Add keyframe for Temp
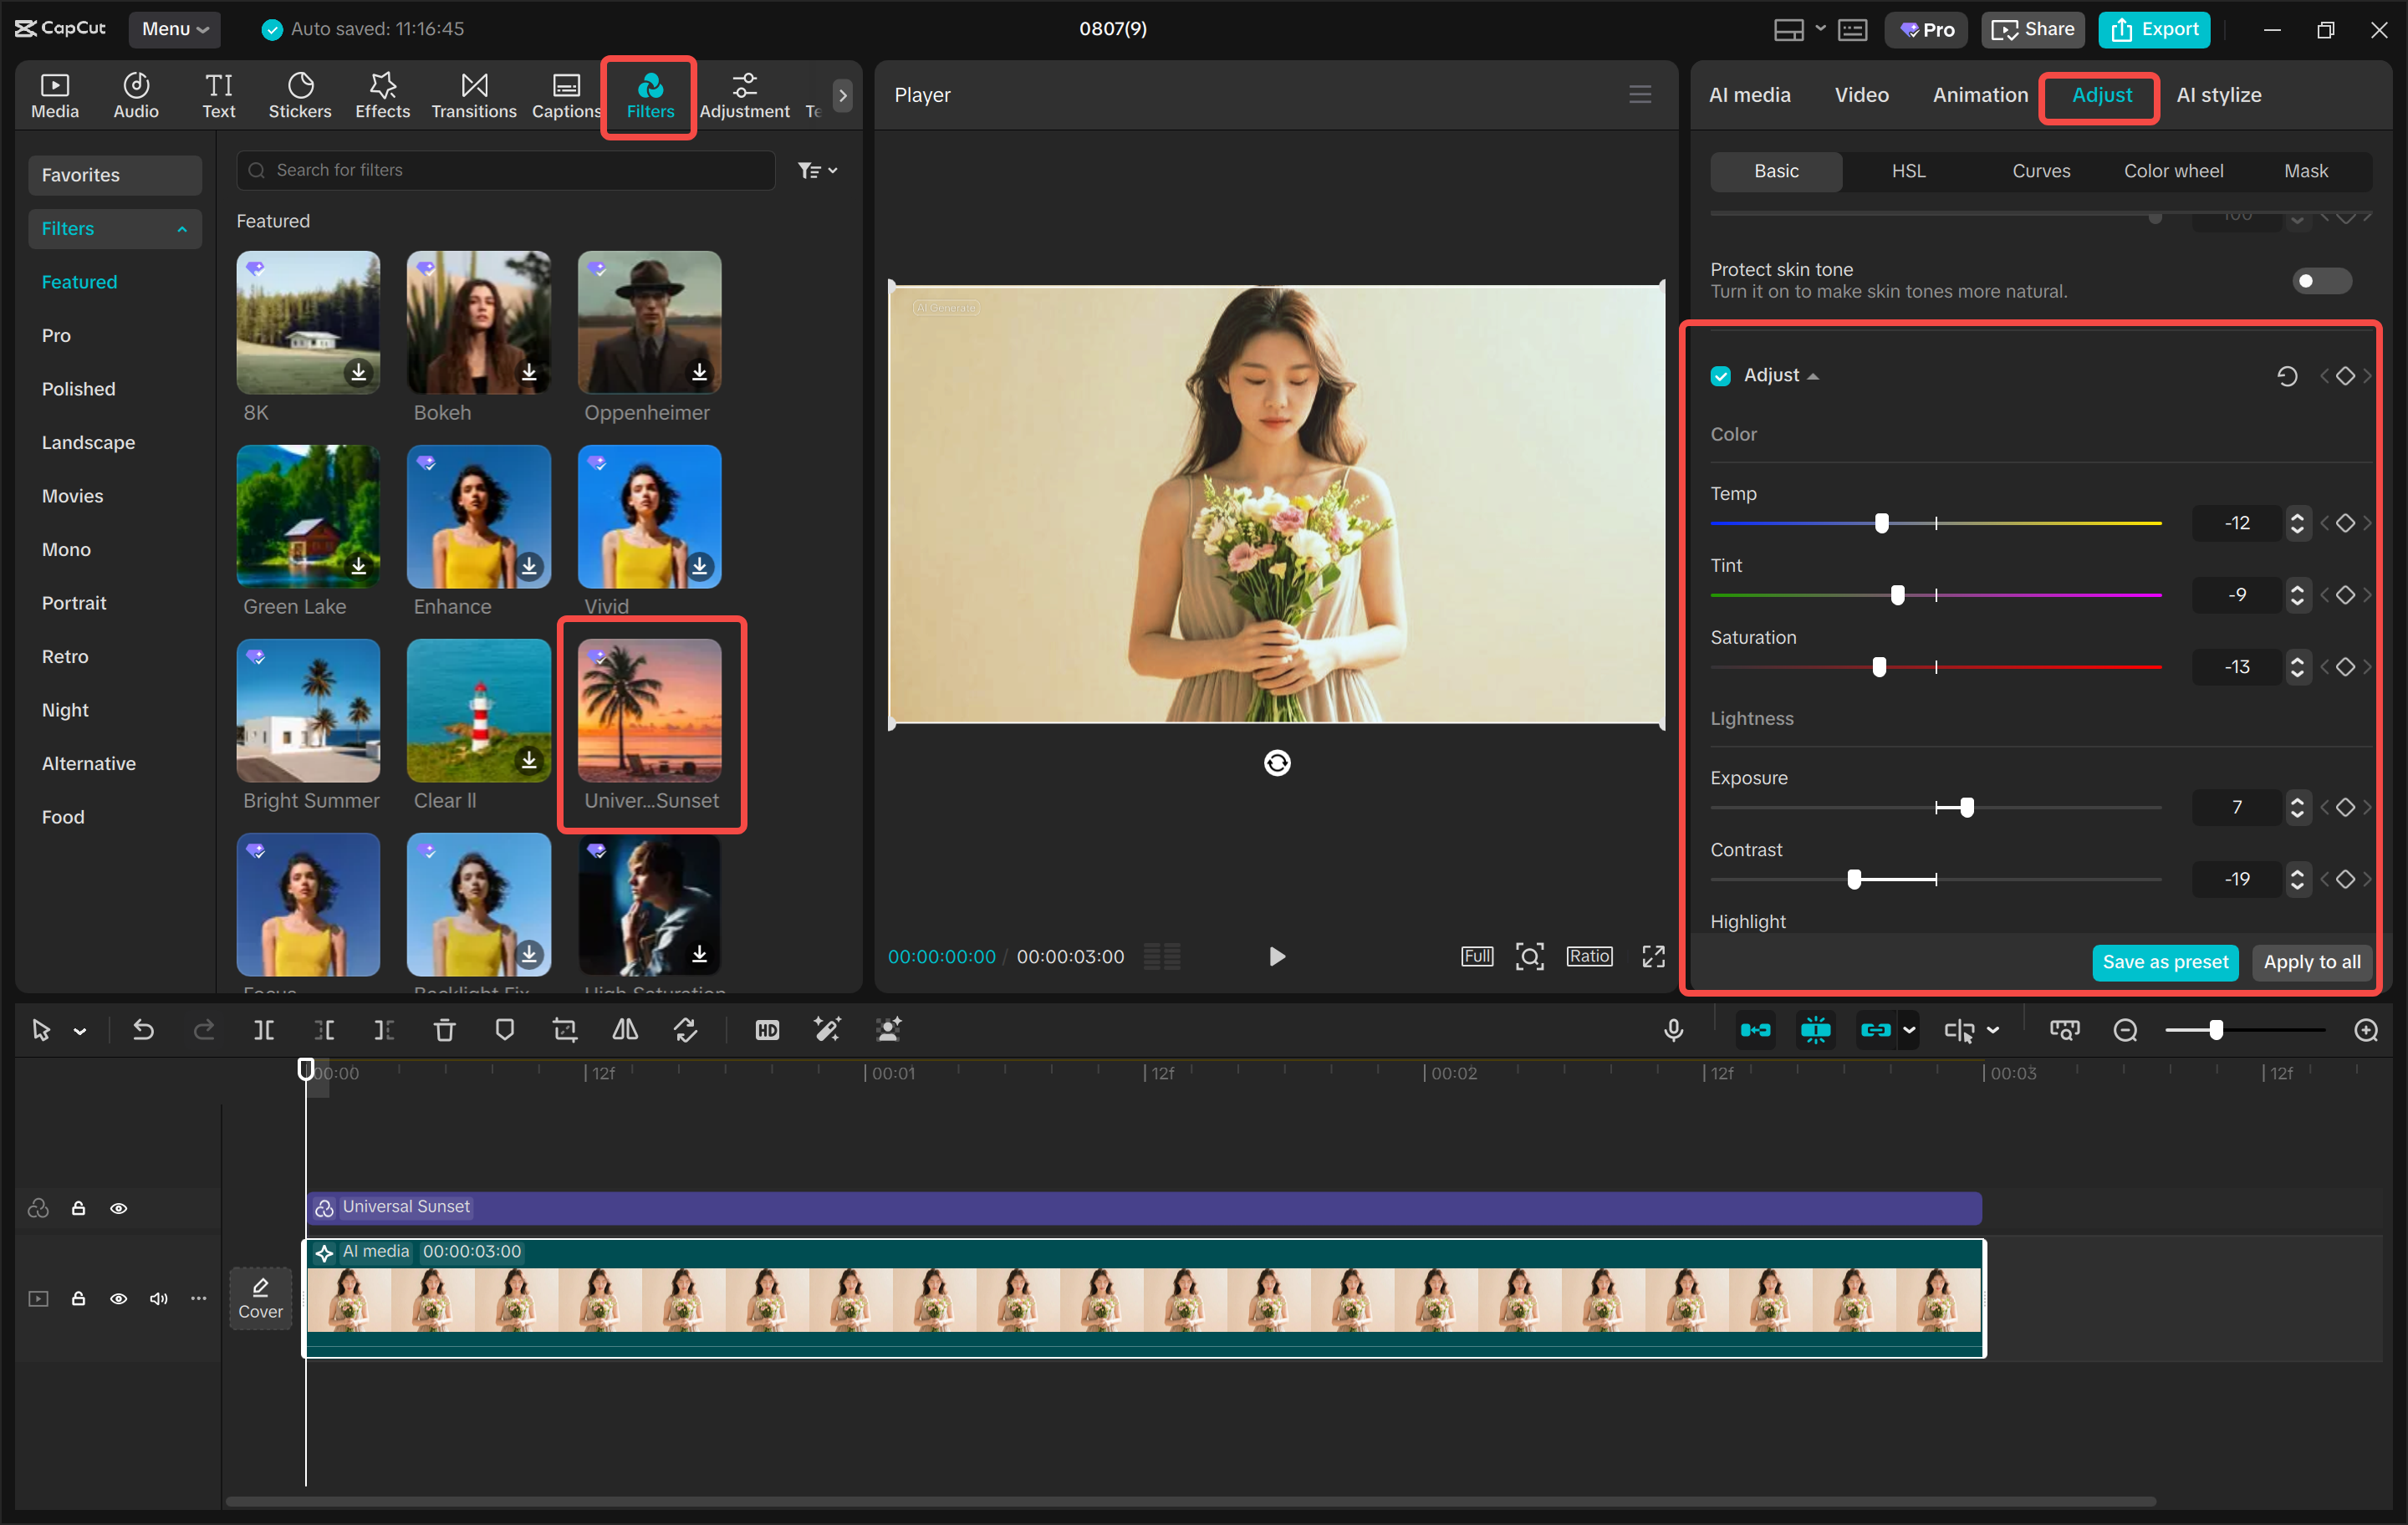This screenshot has width=2408, height=1525. click(x=2345, y=523)
